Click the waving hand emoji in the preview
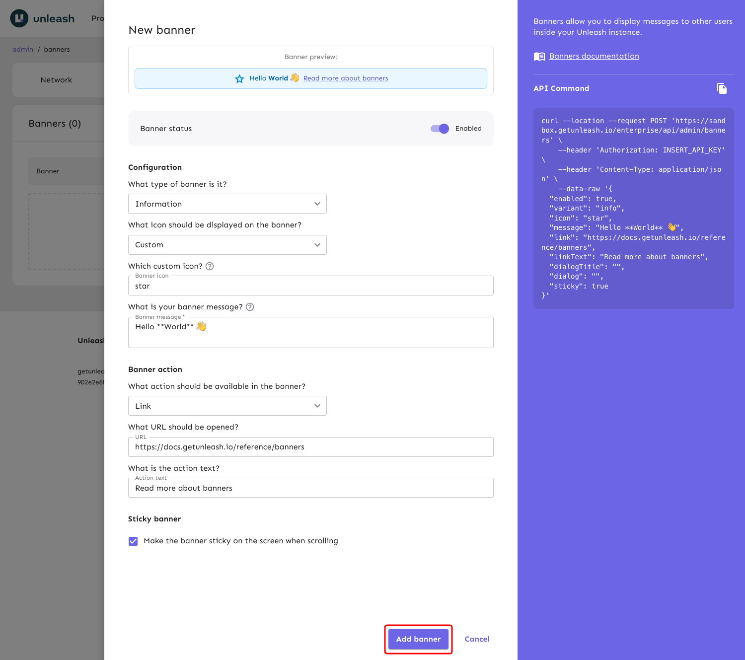This screenshot has height=660, width=745. pyautogui.click(x=294, y=78)
